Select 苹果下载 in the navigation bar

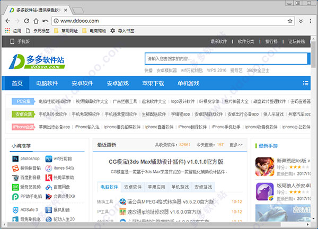click(x=153, y=83)
